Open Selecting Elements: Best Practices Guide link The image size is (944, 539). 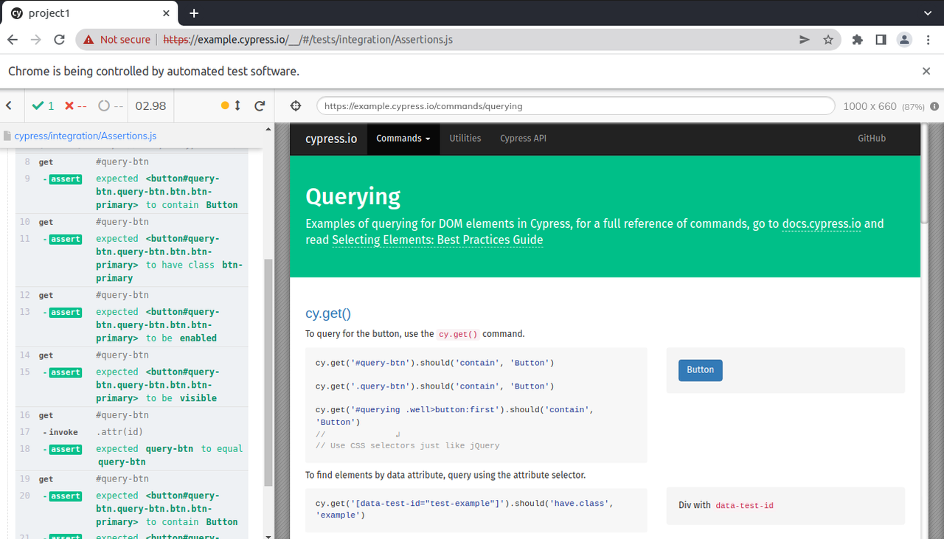(437, 240)
